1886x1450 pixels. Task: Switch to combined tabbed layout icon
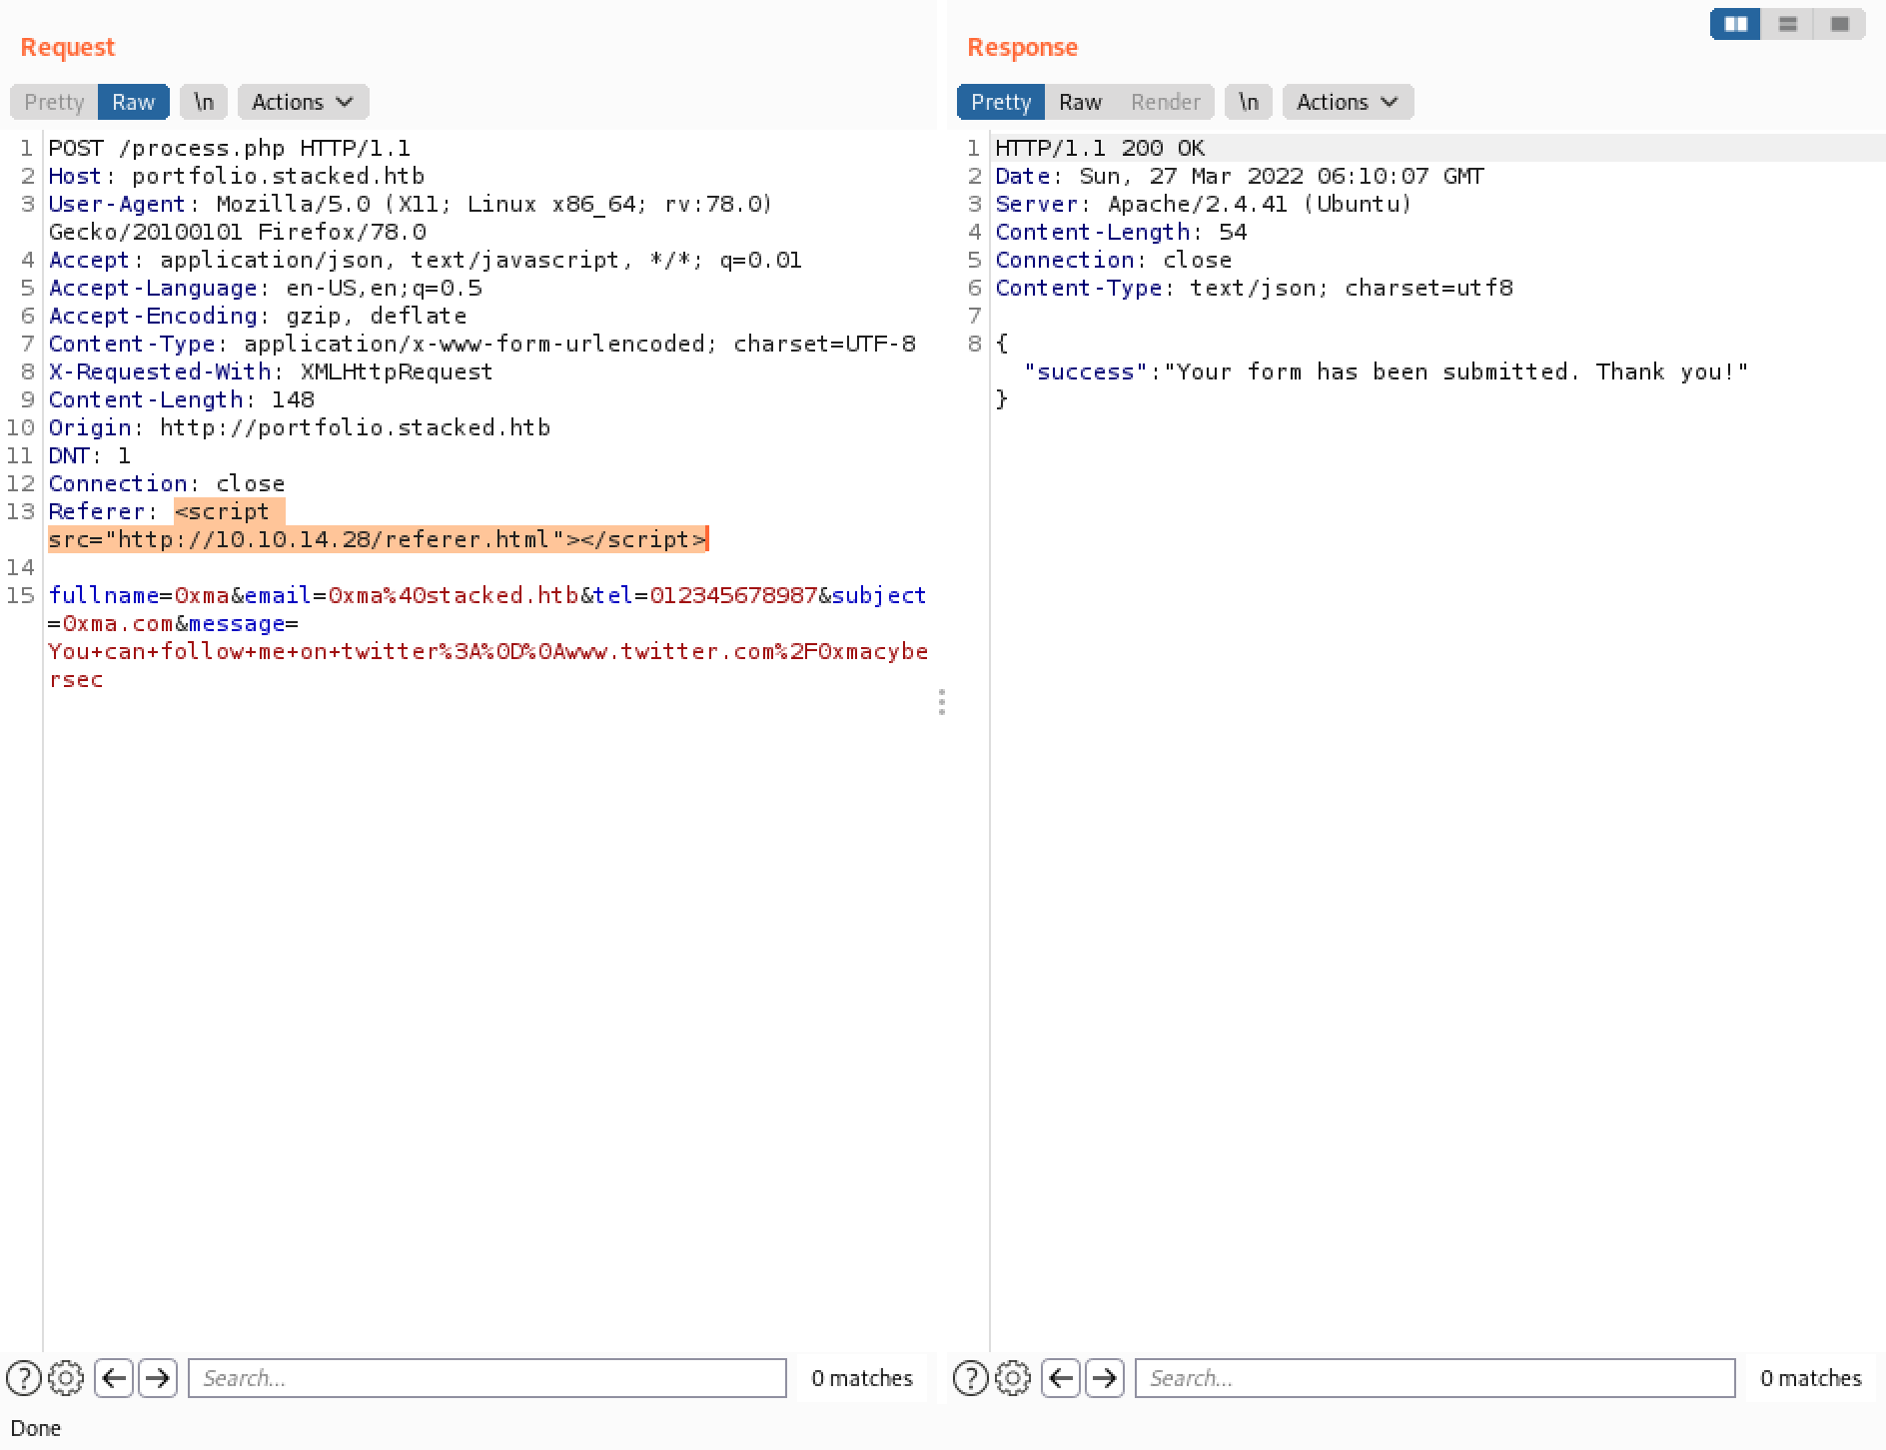(1839, 24)
